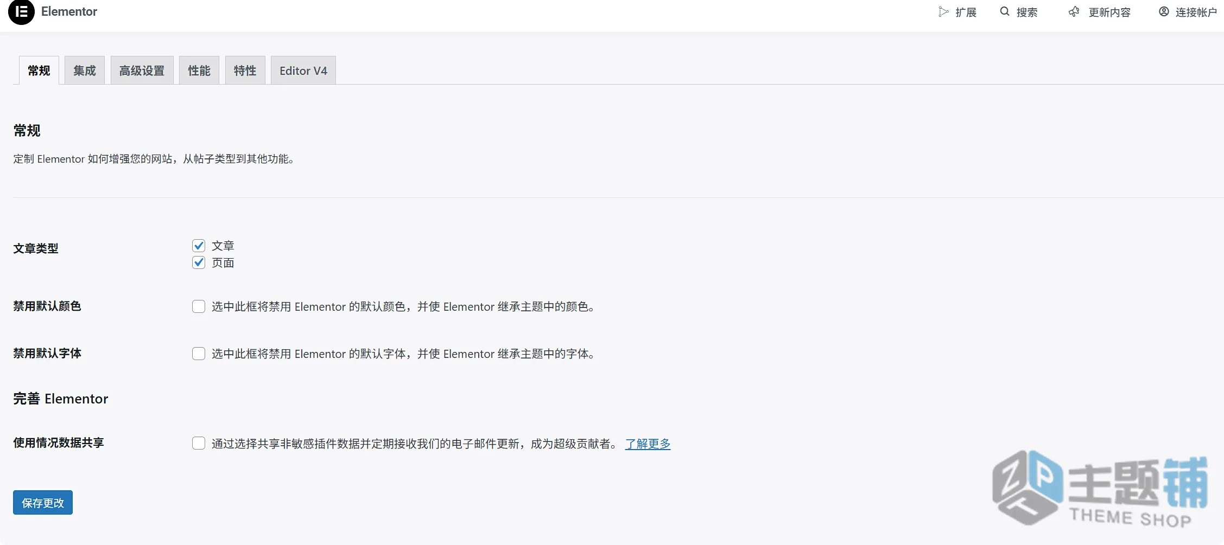Click the description about inheriting theme fonts

pyautogui.click(x=403, y=354)
